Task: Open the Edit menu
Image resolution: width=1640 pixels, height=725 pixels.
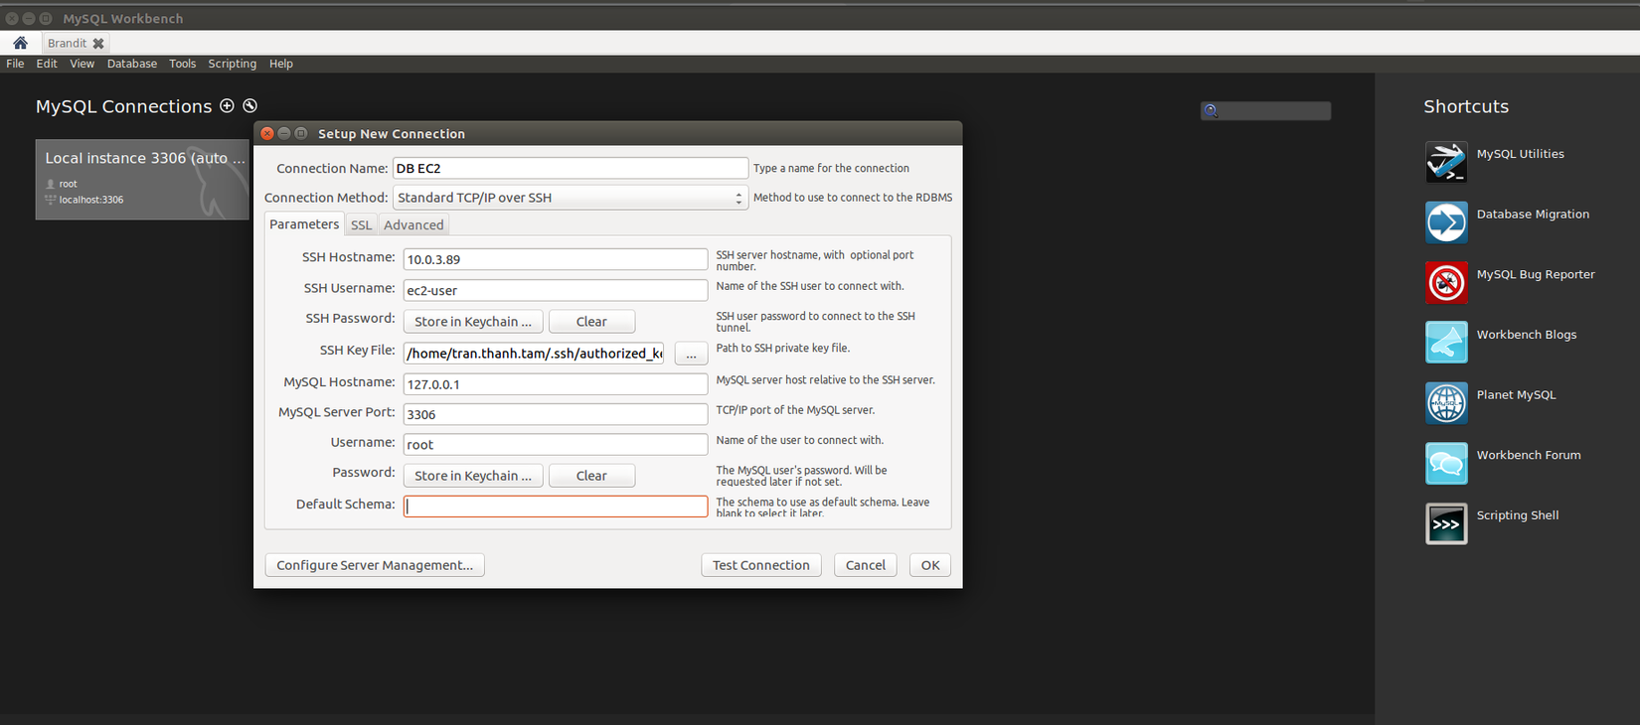Action: click(47, 64)
